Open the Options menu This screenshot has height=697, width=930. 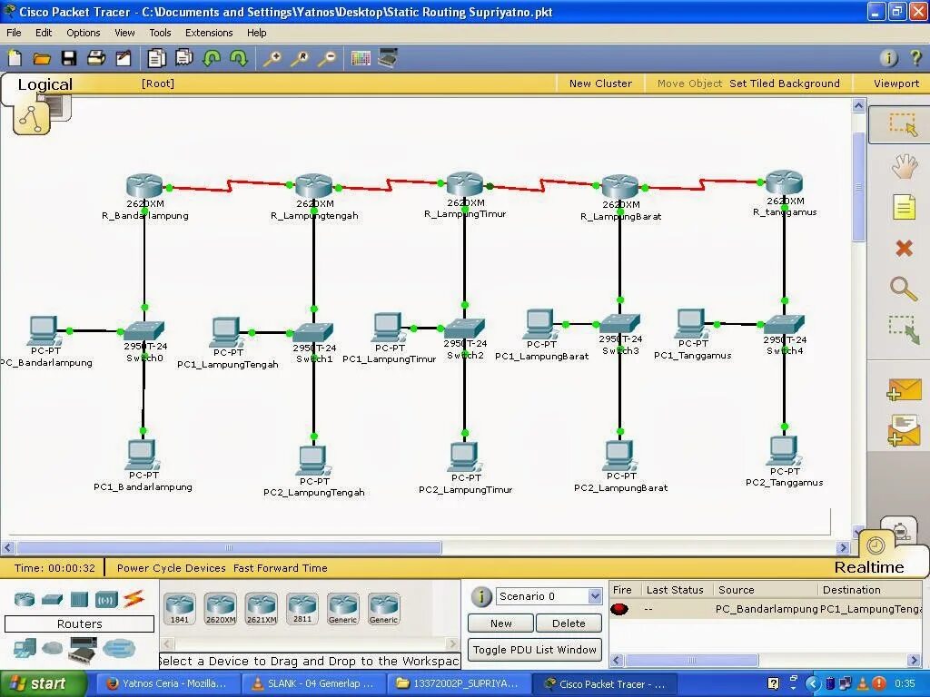83,33
